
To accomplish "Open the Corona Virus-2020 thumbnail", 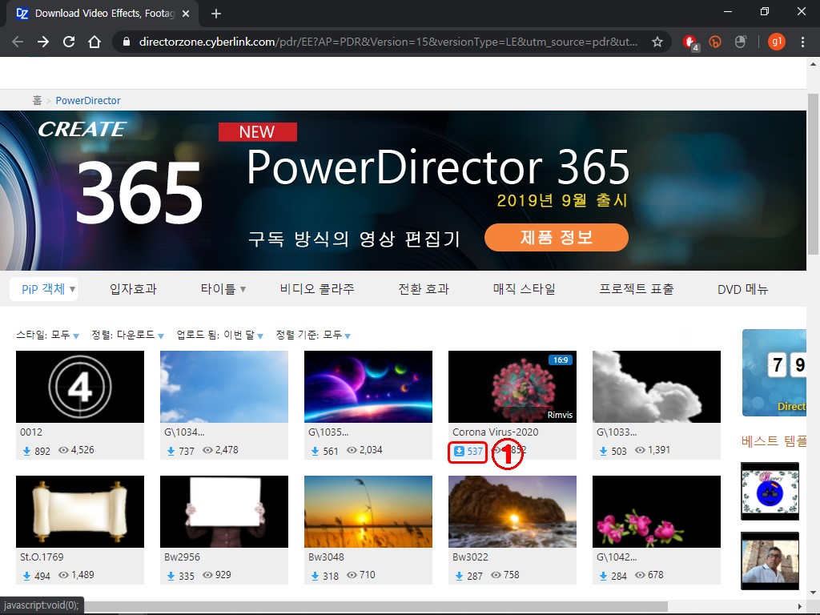I will point(512,387).
